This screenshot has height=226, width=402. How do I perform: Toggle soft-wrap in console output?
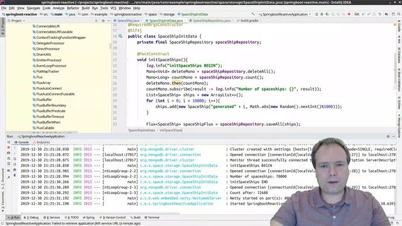coord(14,159)
